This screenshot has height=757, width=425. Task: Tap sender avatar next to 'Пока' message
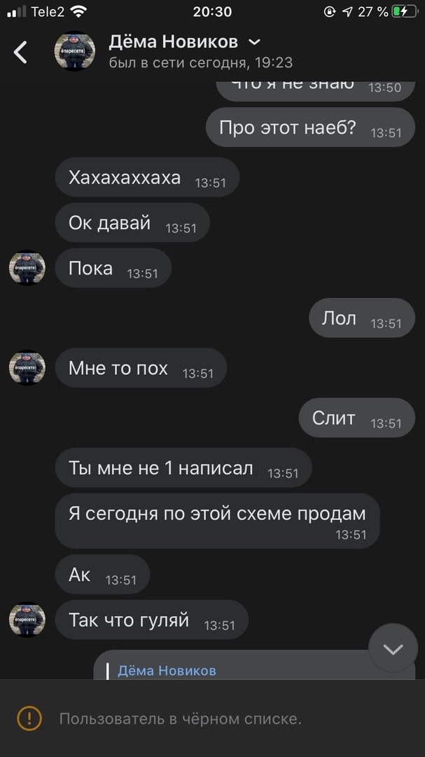[x=27, y=268]
